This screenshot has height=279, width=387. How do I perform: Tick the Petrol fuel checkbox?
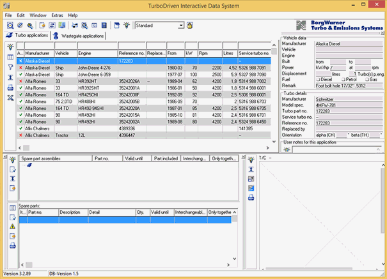pos(343,80)
